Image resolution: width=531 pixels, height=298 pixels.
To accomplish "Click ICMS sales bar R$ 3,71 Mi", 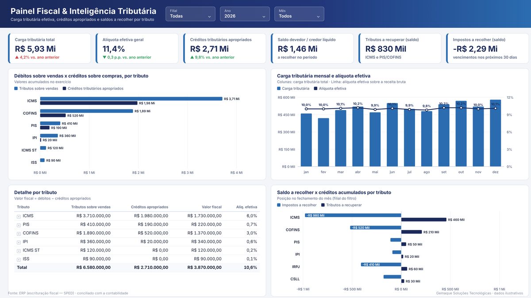I will 131,99.
